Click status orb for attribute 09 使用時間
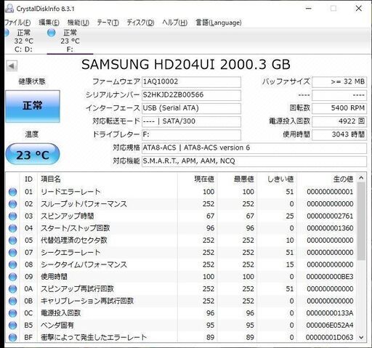The width and height of the screenshot is (372, 348). (x=12, y=277)
